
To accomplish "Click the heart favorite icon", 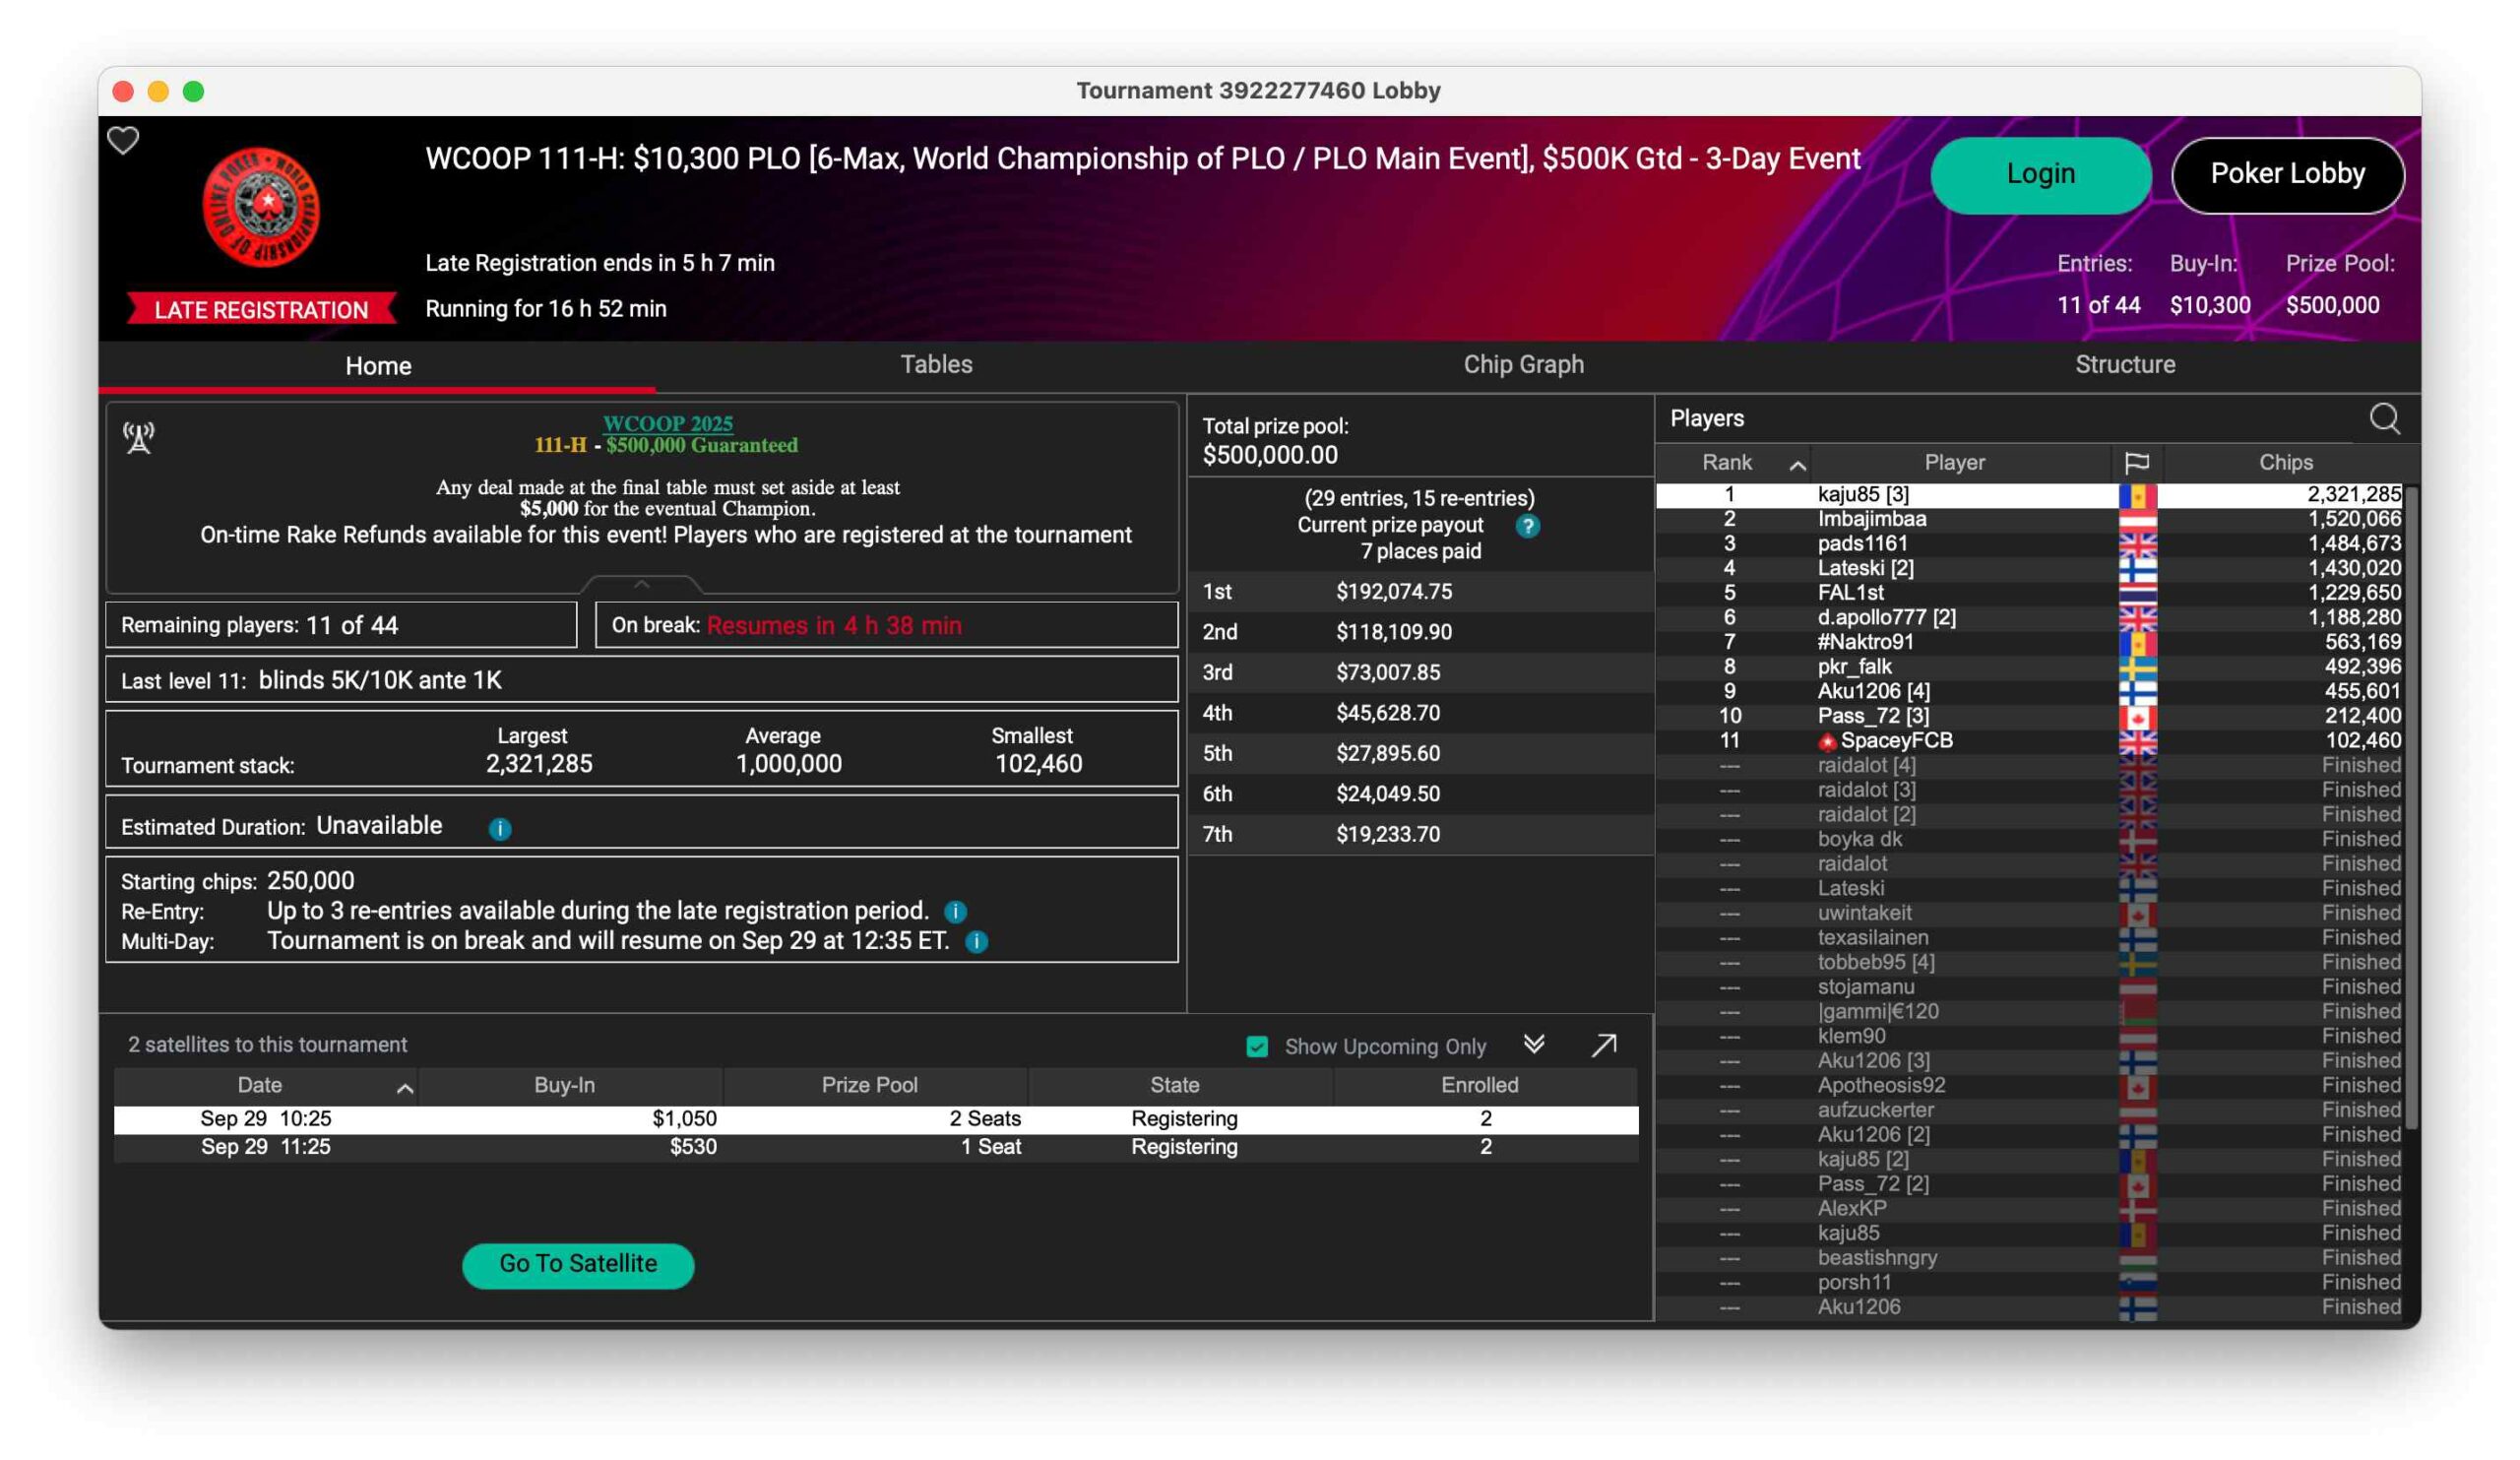I will [123, 141].
